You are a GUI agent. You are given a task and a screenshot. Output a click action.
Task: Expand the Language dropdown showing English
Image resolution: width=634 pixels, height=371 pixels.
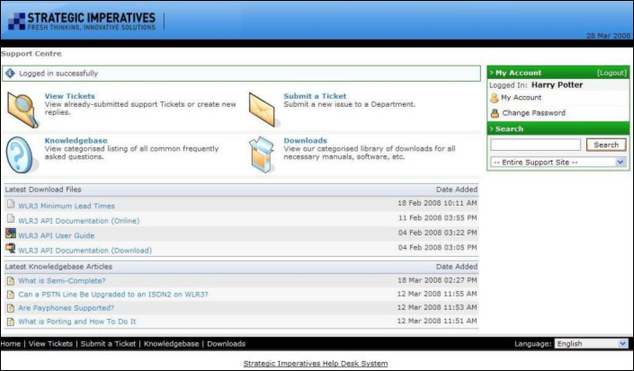[591, 343]
